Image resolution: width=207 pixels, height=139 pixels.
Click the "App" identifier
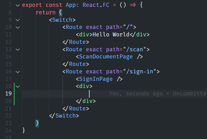[71, 5]
